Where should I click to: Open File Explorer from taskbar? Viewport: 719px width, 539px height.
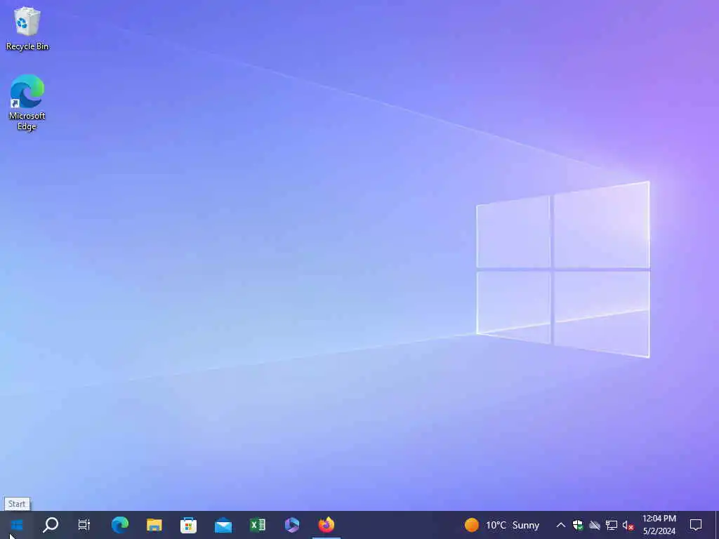click(154, 525)
